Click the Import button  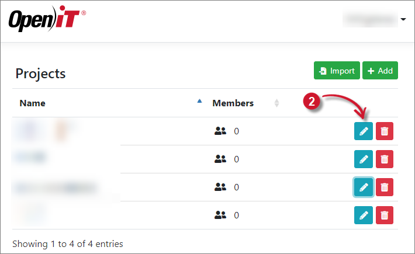337,71
